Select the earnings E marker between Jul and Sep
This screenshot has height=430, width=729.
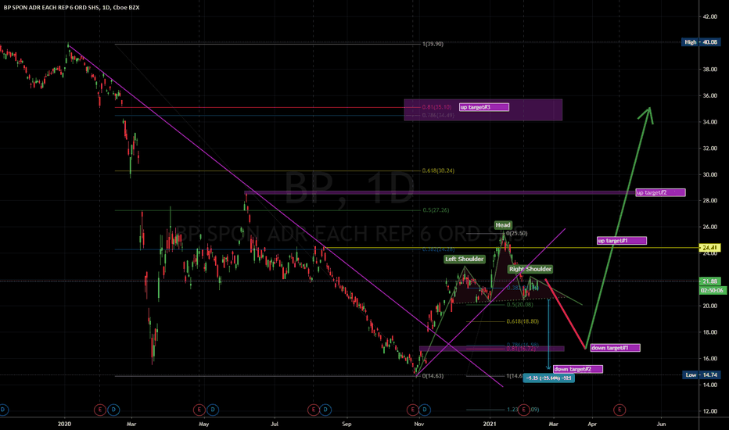tap(313, 410)
